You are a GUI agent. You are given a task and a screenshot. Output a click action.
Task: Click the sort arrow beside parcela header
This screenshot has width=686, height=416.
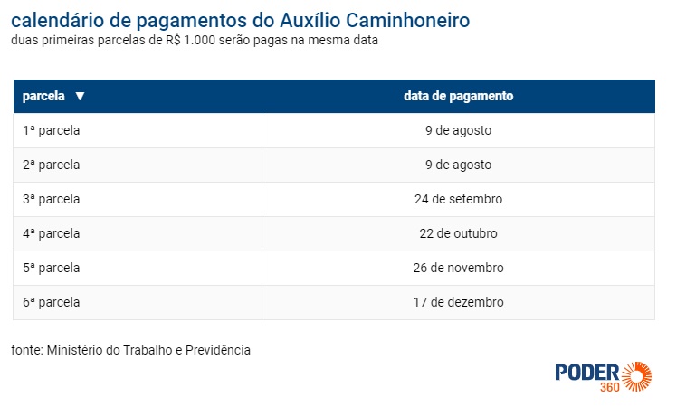[80, 96]
